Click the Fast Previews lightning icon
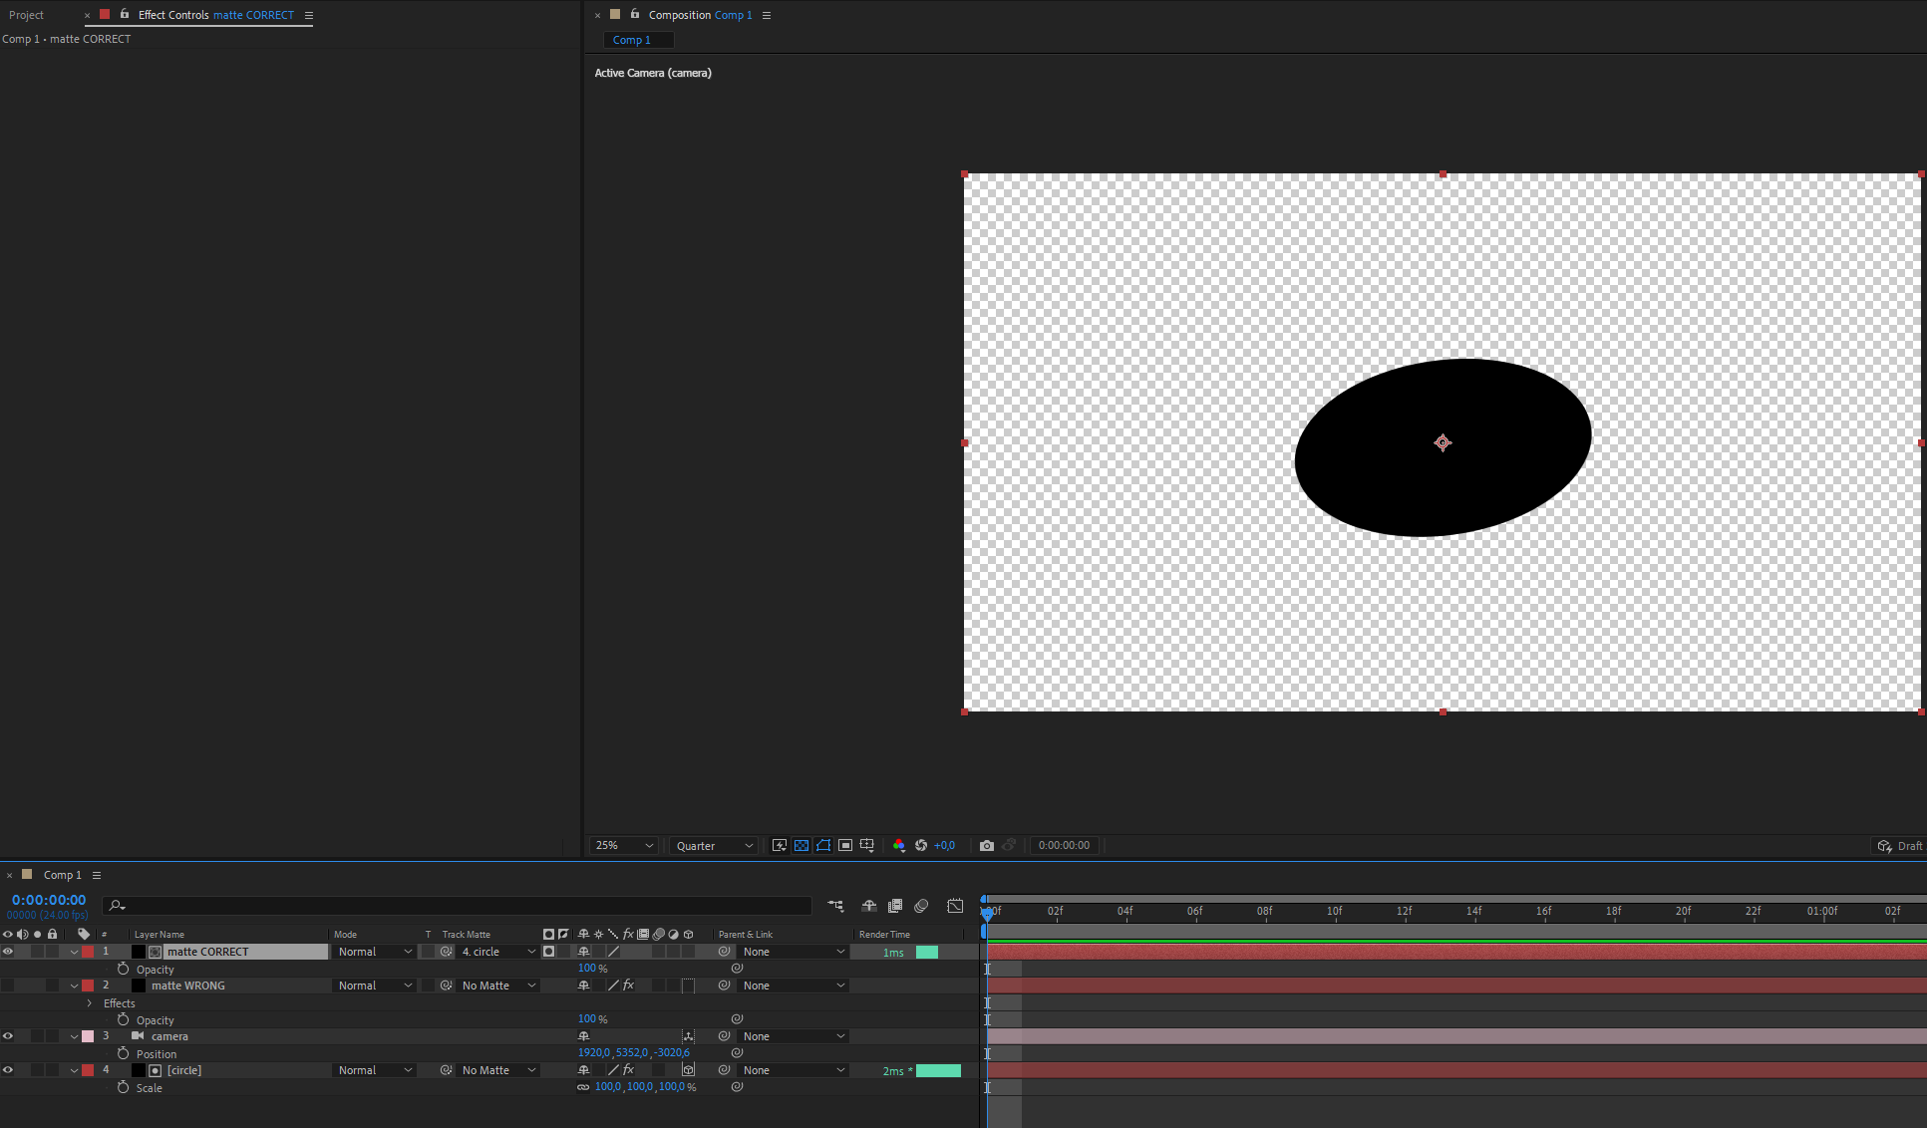 (780, 845)
